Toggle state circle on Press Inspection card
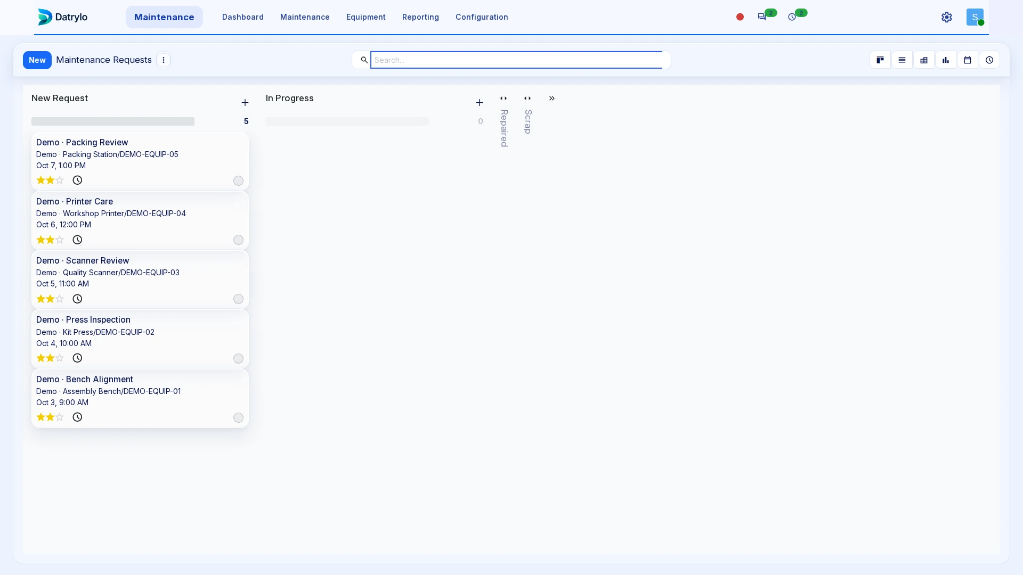This screenshot has width=1023, height=575. coord(239,359)
